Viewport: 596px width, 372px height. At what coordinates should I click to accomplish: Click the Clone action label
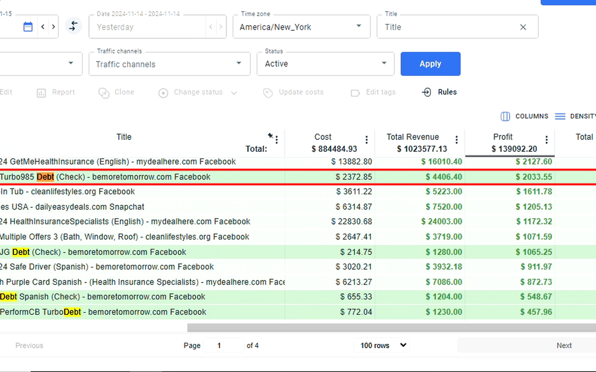(x=124, y=92)
